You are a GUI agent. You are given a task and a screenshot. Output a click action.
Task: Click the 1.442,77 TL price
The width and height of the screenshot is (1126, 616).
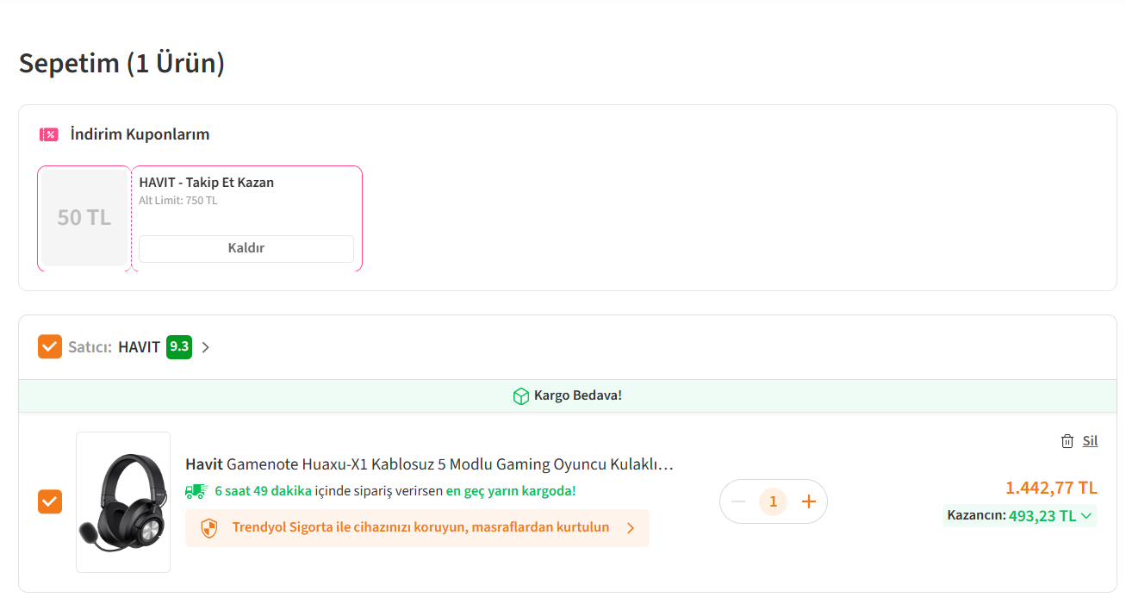[1051, 488]
